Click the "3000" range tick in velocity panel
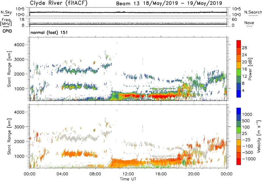Image resolution: width=262 pixels, height=181 pixels. click(19, 127)
